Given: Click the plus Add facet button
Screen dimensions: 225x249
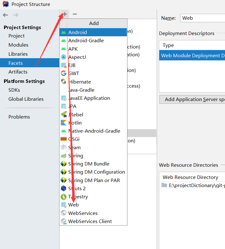Looking at the screenshot, I should coord(65,14).
